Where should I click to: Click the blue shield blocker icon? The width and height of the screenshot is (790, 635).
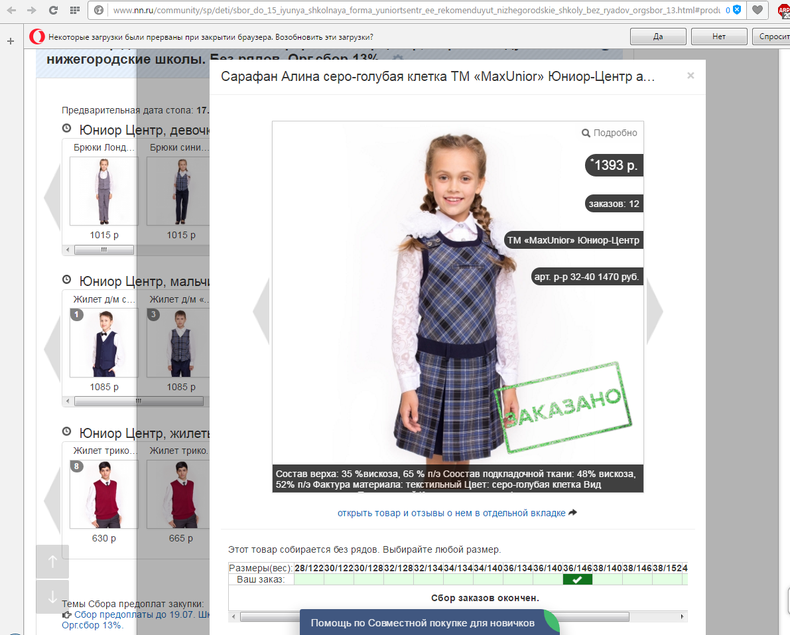pyautogui.click(x=736, y=9)
